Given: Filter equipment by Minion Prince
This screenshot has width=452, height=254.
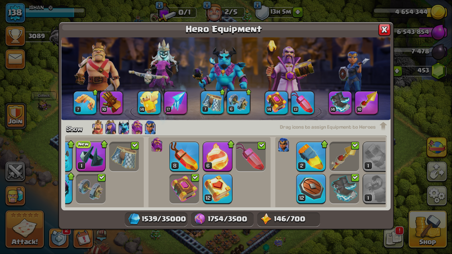Looking at the screenshot, I should [124, 127].
